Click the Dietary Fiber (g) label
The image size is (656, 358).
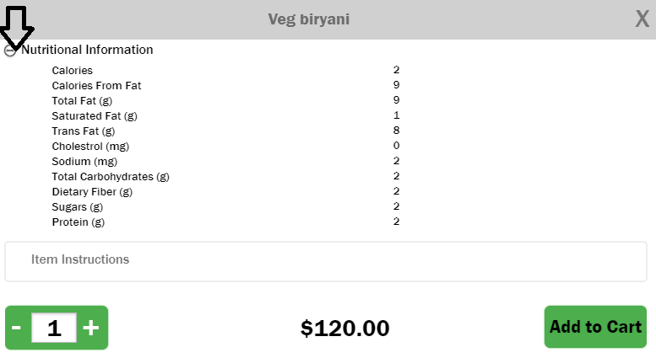[x=92, y=192]
